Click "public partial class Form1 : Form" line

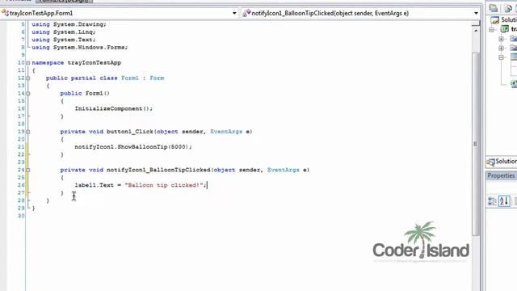click(x=105, y=78)
